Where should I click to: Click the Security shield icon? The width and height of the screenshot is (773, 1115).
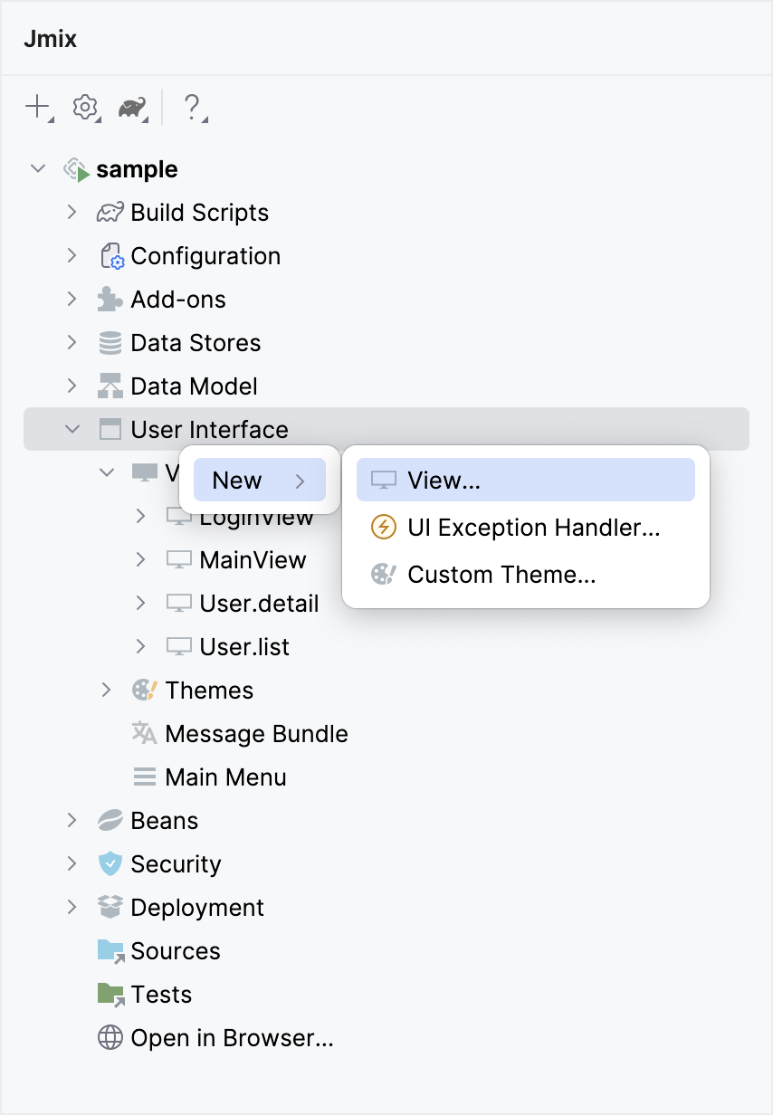point(109,863)
